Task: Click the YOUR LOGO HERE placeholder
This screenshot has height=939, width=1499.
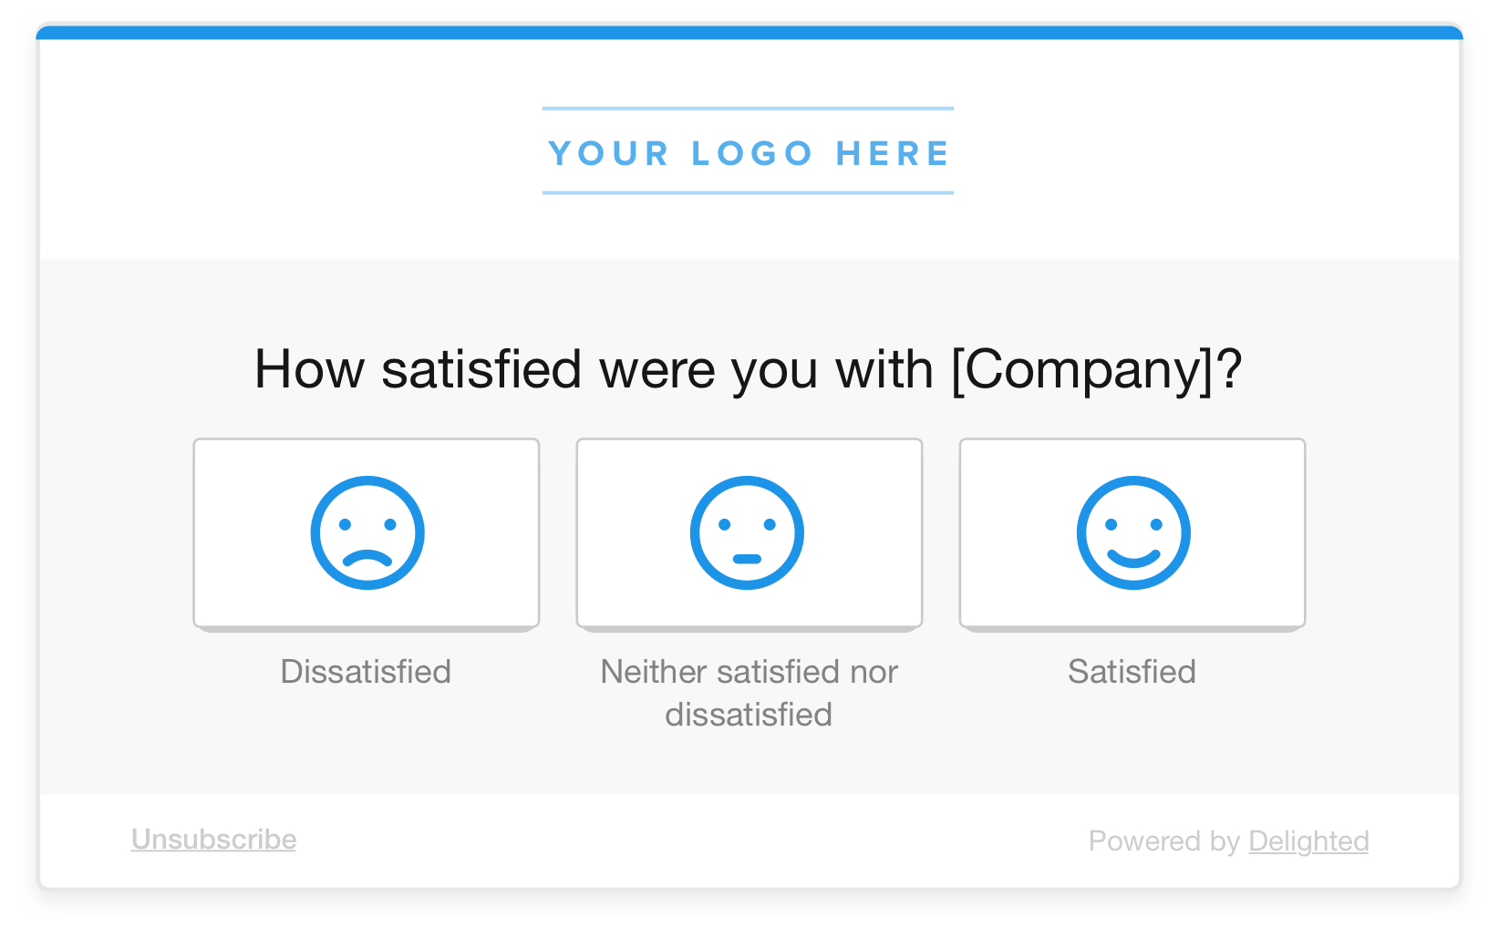Action: (x=748, y=152)
